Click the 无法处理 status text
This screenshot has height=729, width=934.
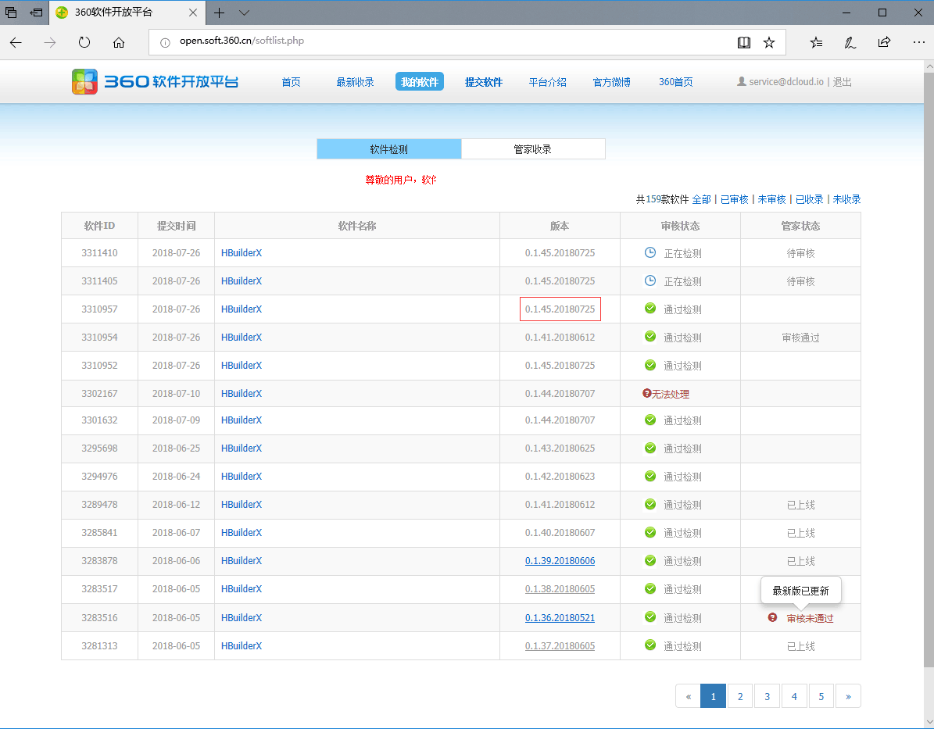coord(671,395)
